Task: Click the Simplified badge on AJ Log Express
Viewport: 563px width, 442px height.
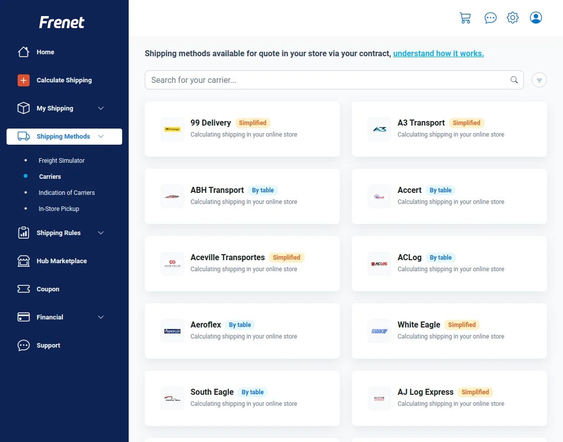Action: pyautogui.click(x=475, y=392)
